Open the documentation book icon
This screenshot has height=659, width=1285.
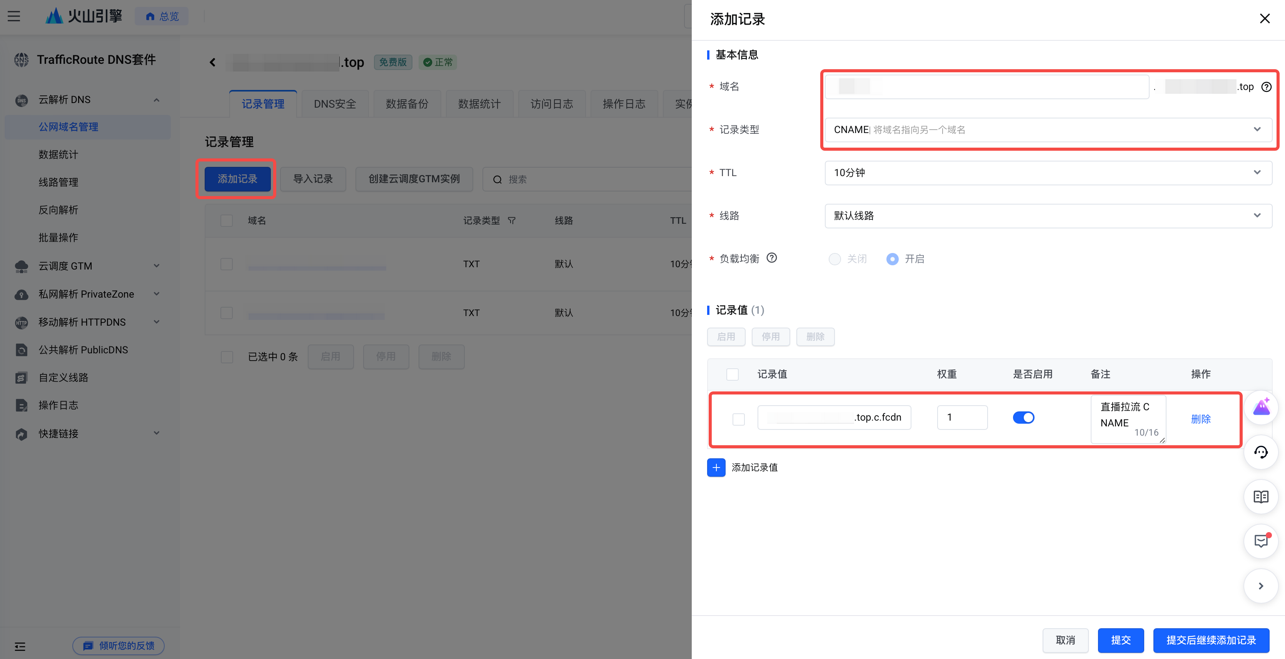click(x=1260, y=496)
